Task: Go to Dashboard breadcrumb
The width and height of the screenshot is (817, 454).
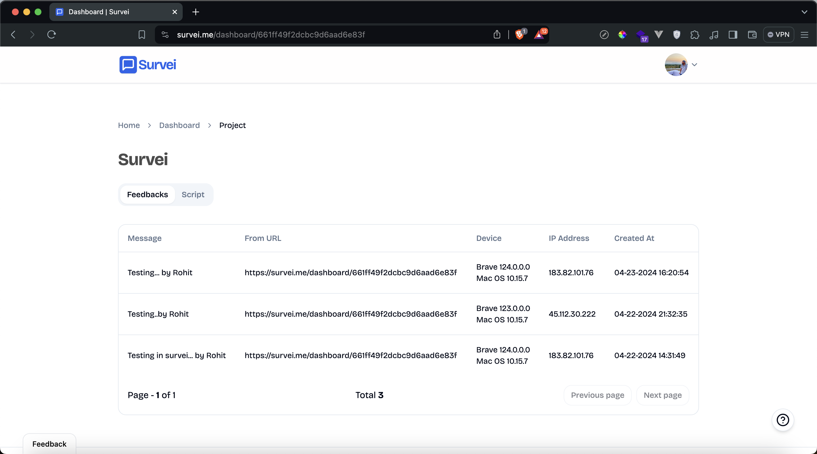Action: 179,125
